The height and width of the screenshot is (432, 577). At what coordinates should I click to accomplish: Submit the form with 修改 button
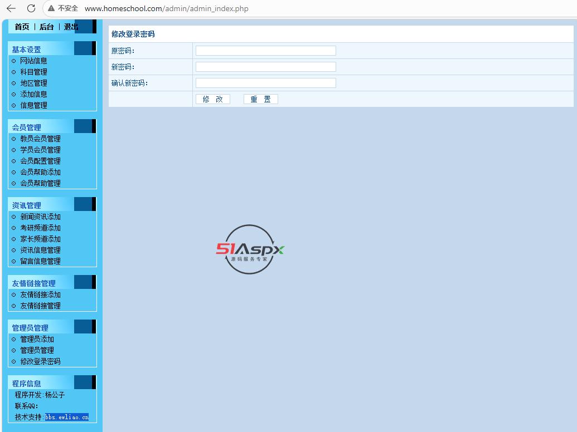point(213,99)
